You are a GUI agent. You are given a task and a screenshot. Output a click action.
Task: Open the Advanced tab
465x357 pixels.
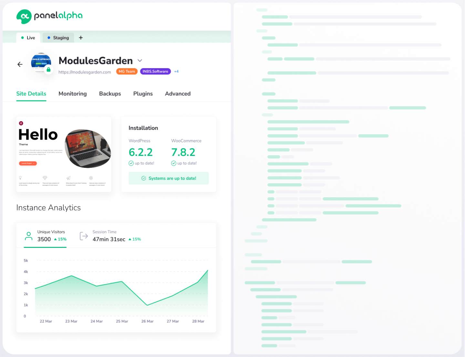click(178, 94)
